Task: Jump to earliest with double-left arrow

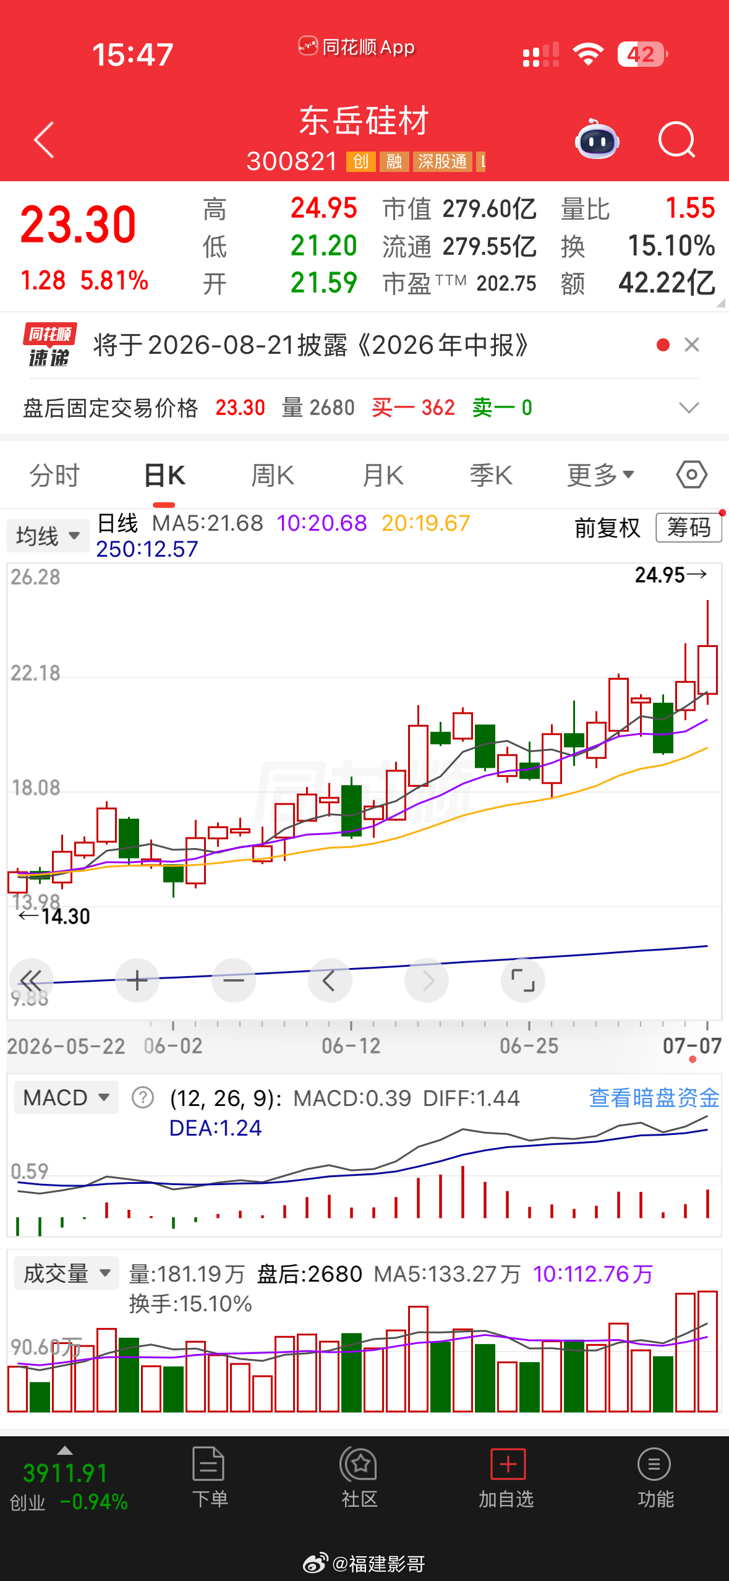Action: (31, 980)
